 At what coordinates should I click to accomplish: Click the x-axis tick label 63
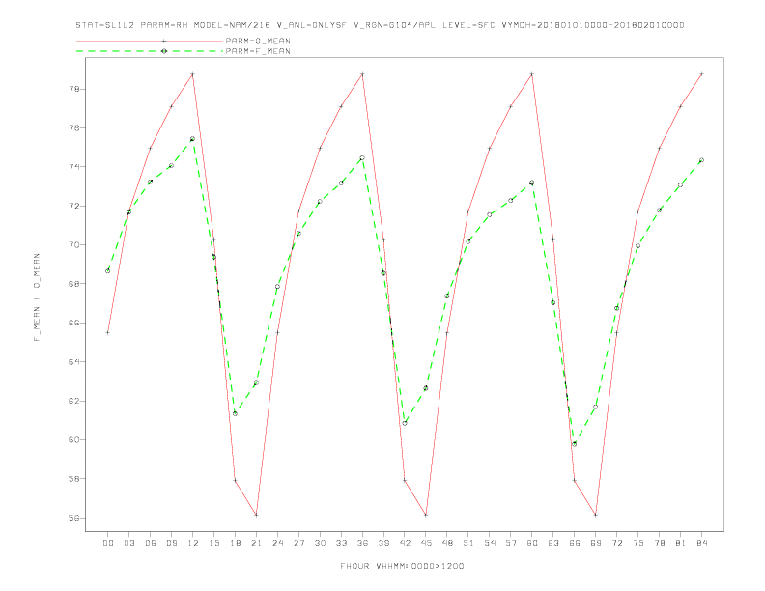tap(553, 543)
